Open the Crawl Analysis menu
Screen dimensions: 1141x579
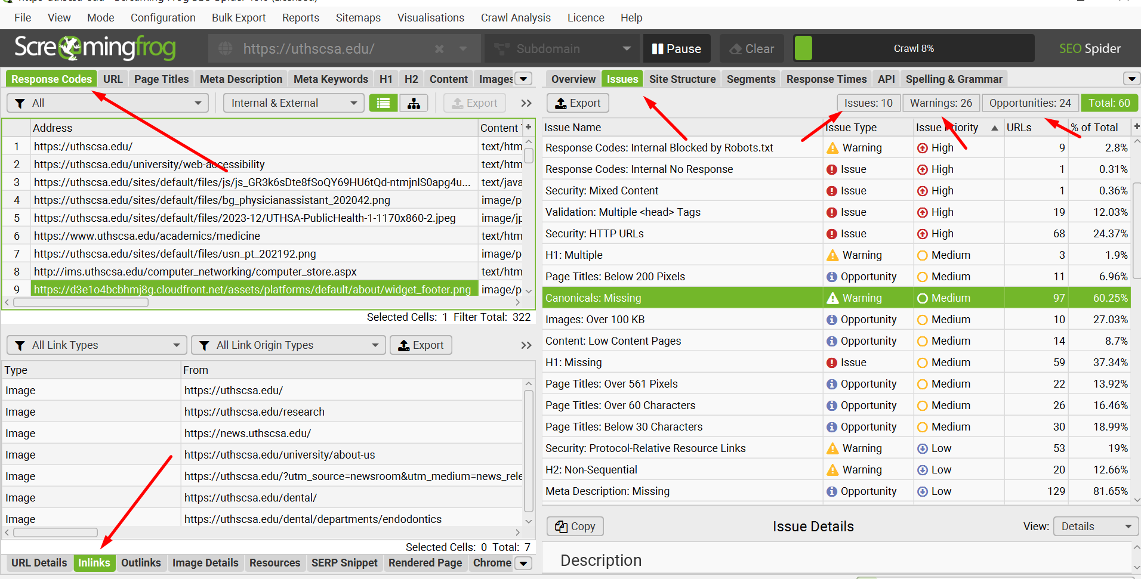click(x=516, y=18)
